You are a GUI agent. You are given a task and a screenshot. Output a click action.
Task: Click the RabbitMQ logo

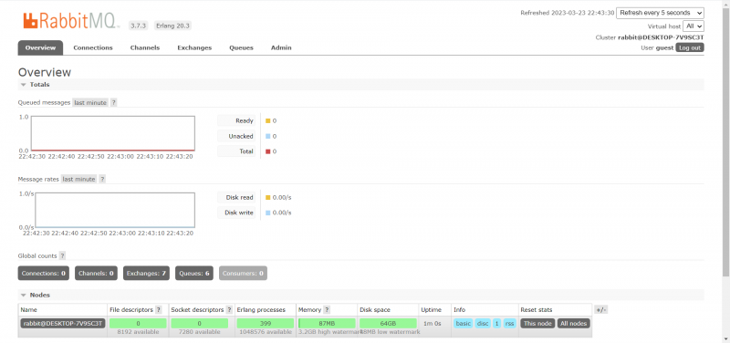point(71,21)
